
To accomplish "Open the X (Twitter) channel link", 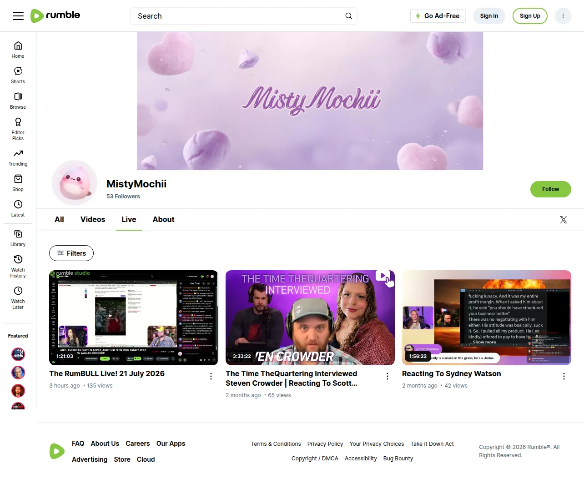I will point(564,220).
